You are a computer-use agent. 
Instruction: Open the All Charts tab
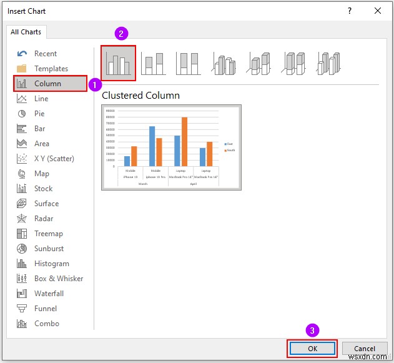pyautogui.click(x=26, y=32)
